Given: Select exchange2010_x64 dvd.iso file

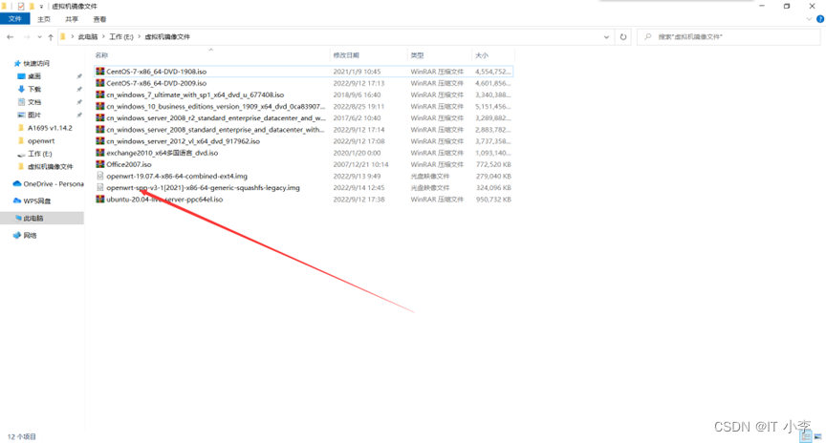Looking at the screenshot, I should [163, 153].
